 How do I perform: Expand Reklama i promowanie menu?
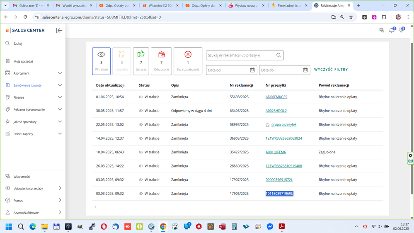click(x=60, y=109)
